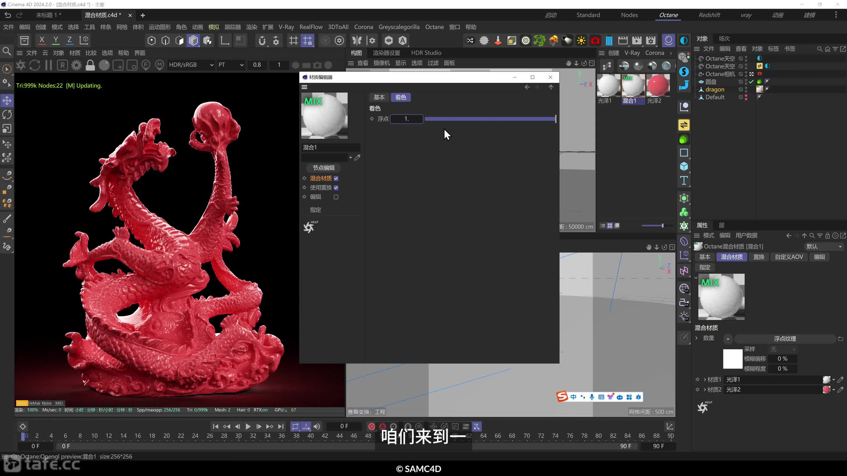Toggle visibility dots for Default object

coord(746,97)
